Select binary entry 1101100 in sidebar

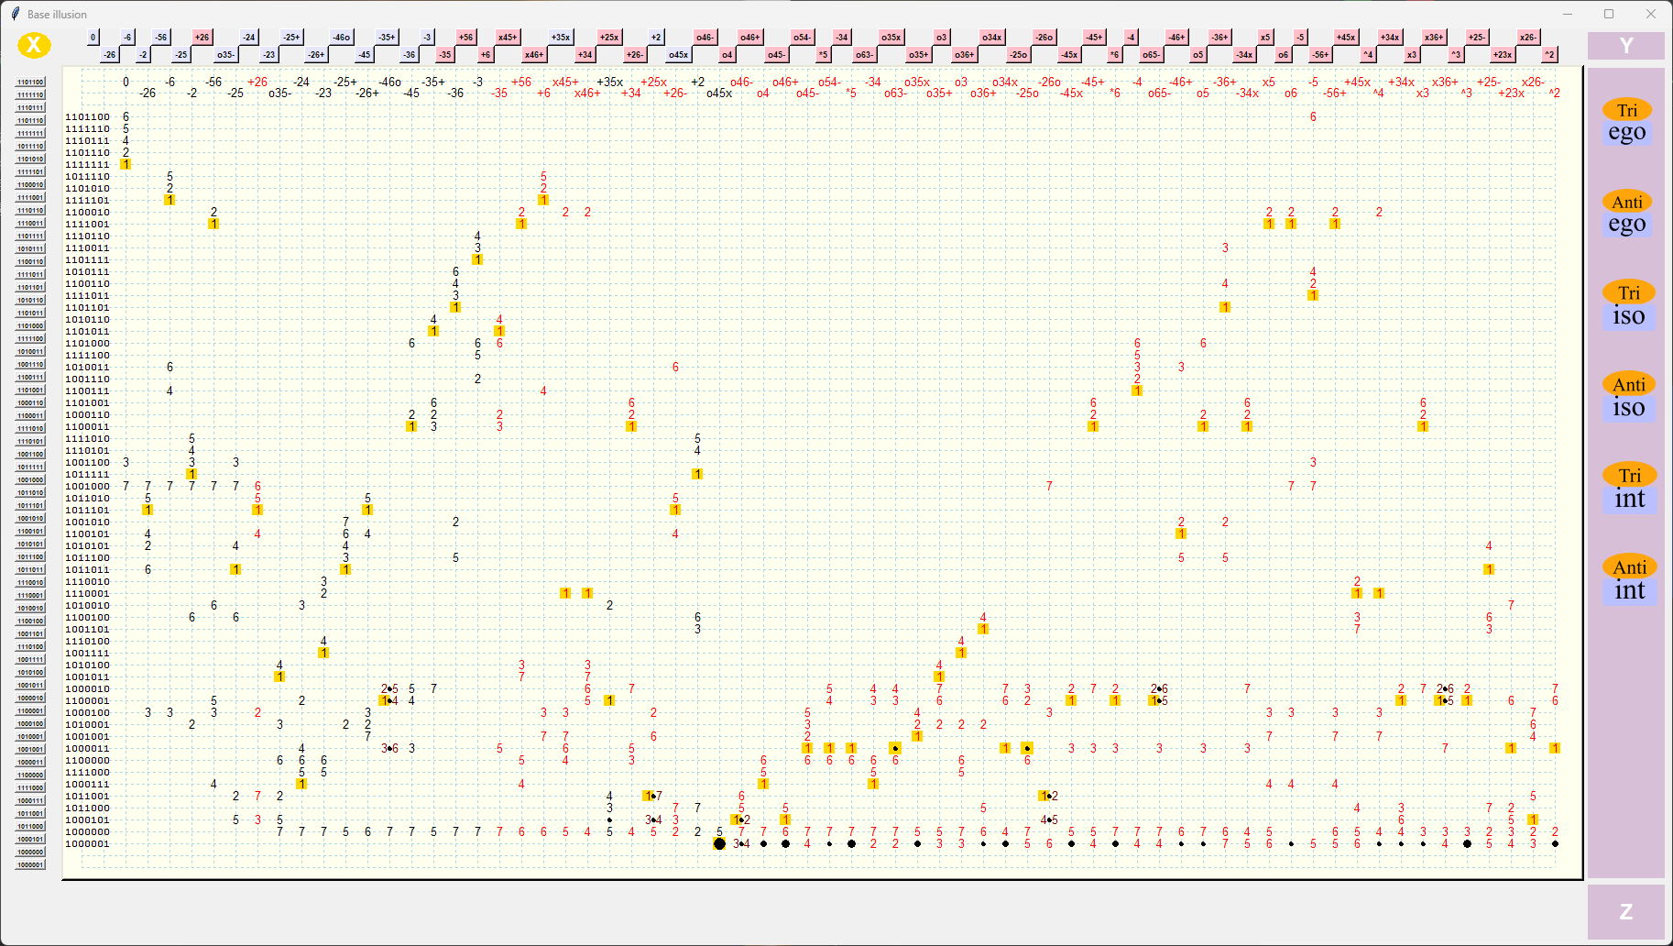[x=30, y=82]
